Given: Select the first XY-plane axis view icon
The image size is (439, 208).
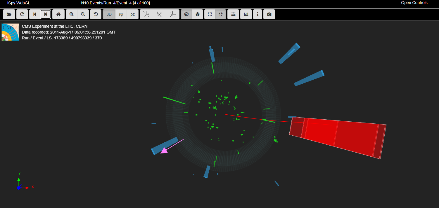Looking at the screenshot, I should [146, 14].
